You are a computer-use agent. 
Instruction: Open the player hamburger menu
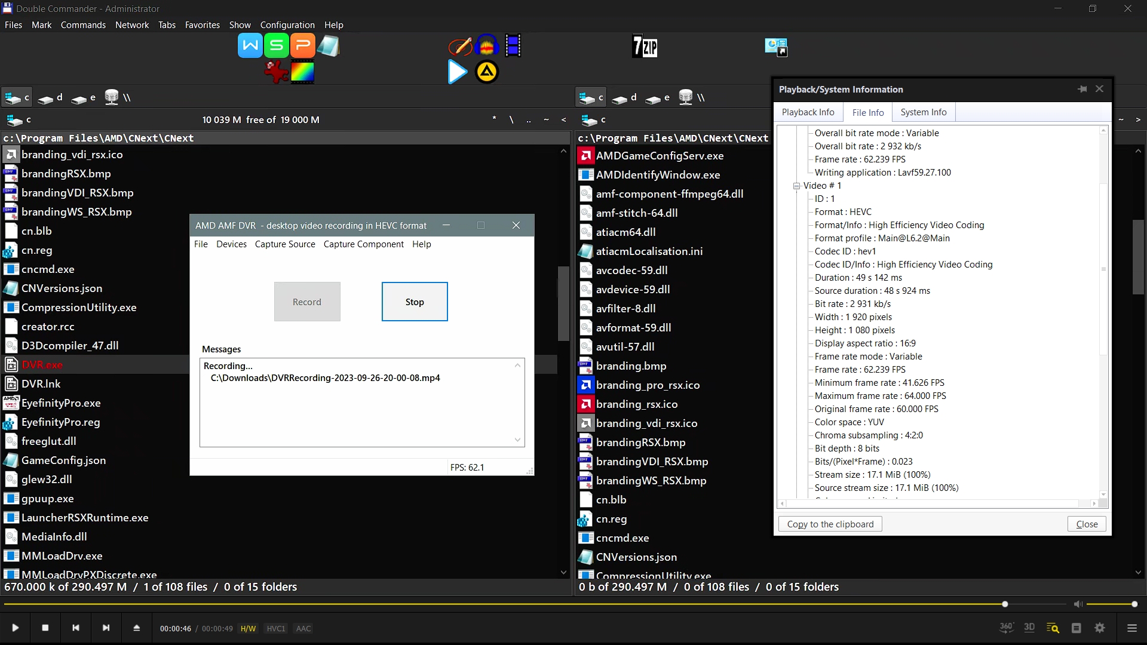1133,628
